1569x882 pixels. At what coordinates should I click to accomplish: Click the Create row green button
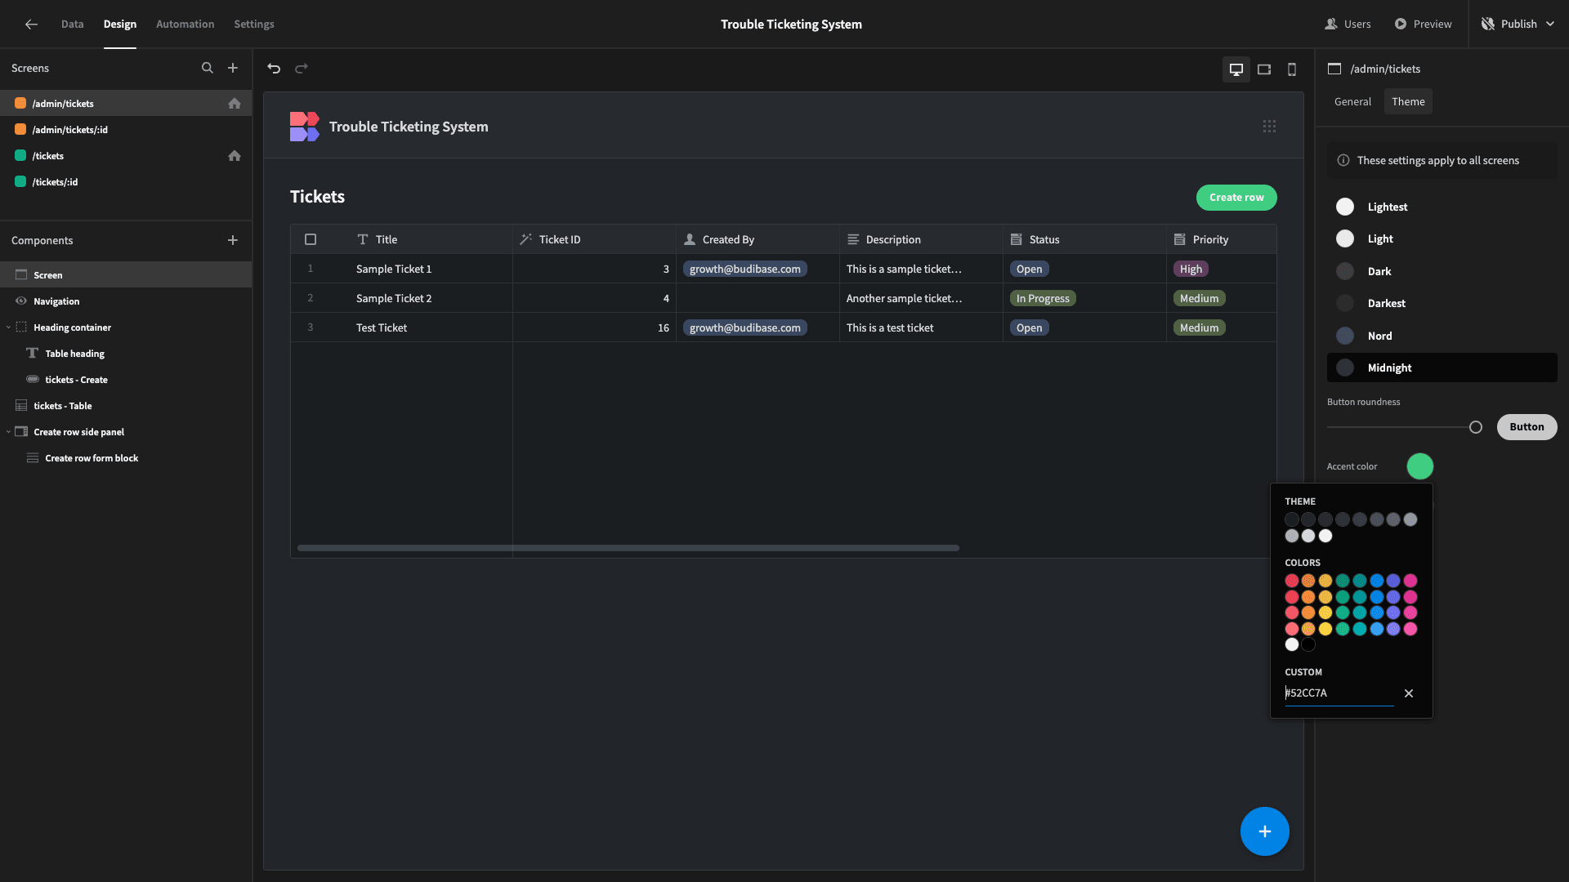point(1235,197)
